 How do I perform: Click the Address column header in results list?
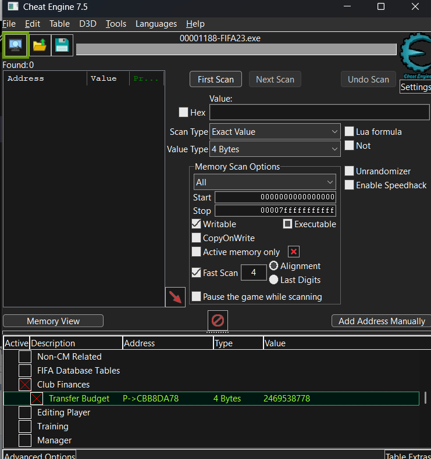(x=45, y=78)
